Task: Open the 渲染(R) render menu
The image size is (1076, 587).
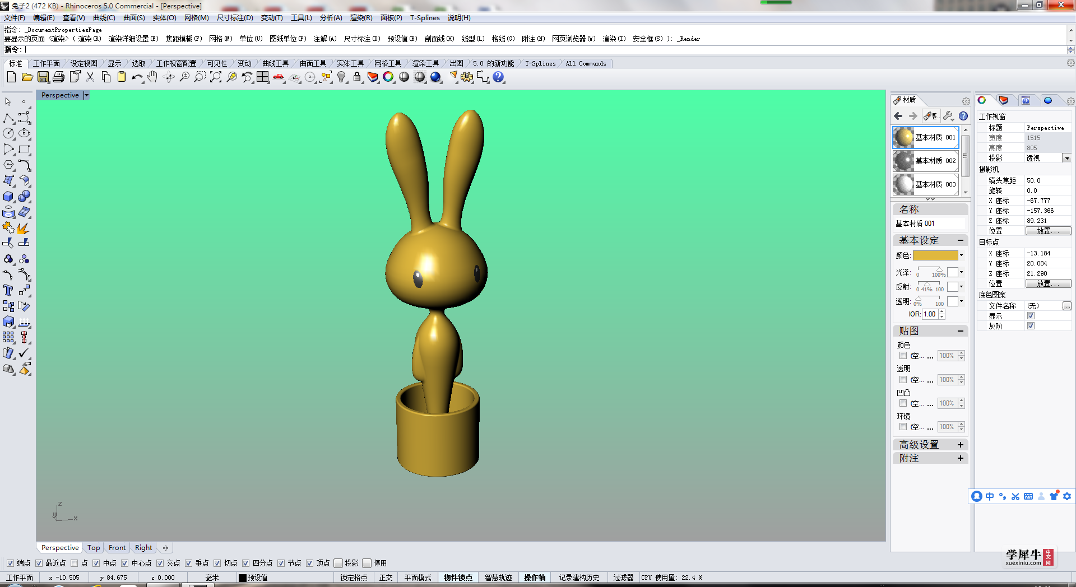Action: [361, 18]
